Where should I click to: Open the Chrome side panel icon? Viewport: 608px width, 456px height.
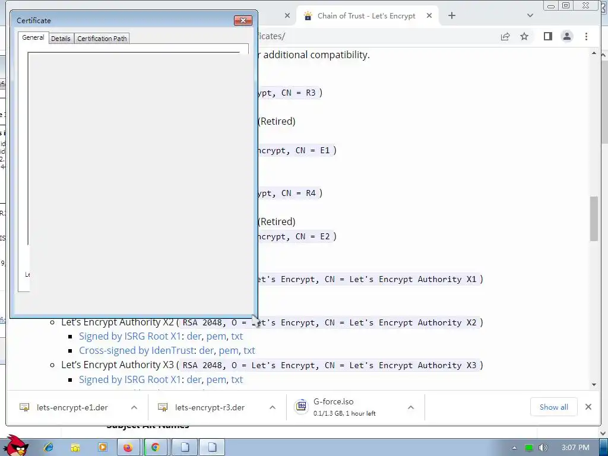coord(547,36)
